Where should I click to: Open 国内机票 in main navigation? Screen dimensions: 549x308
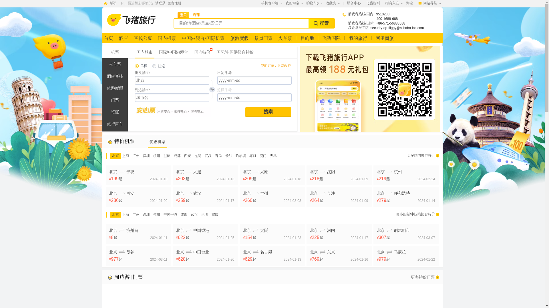[x=167, y=38]
